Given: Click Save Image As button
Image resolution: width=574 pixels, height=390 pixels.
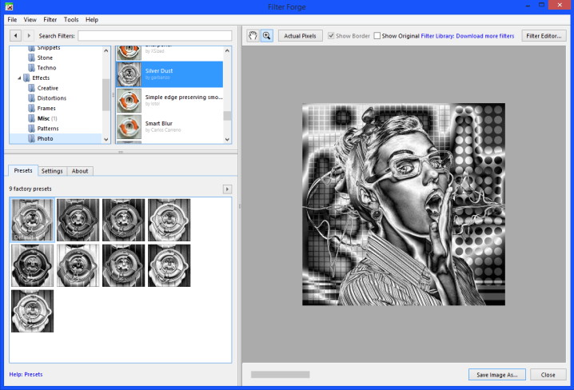Looking at the screenshot, I should [496, 375].
